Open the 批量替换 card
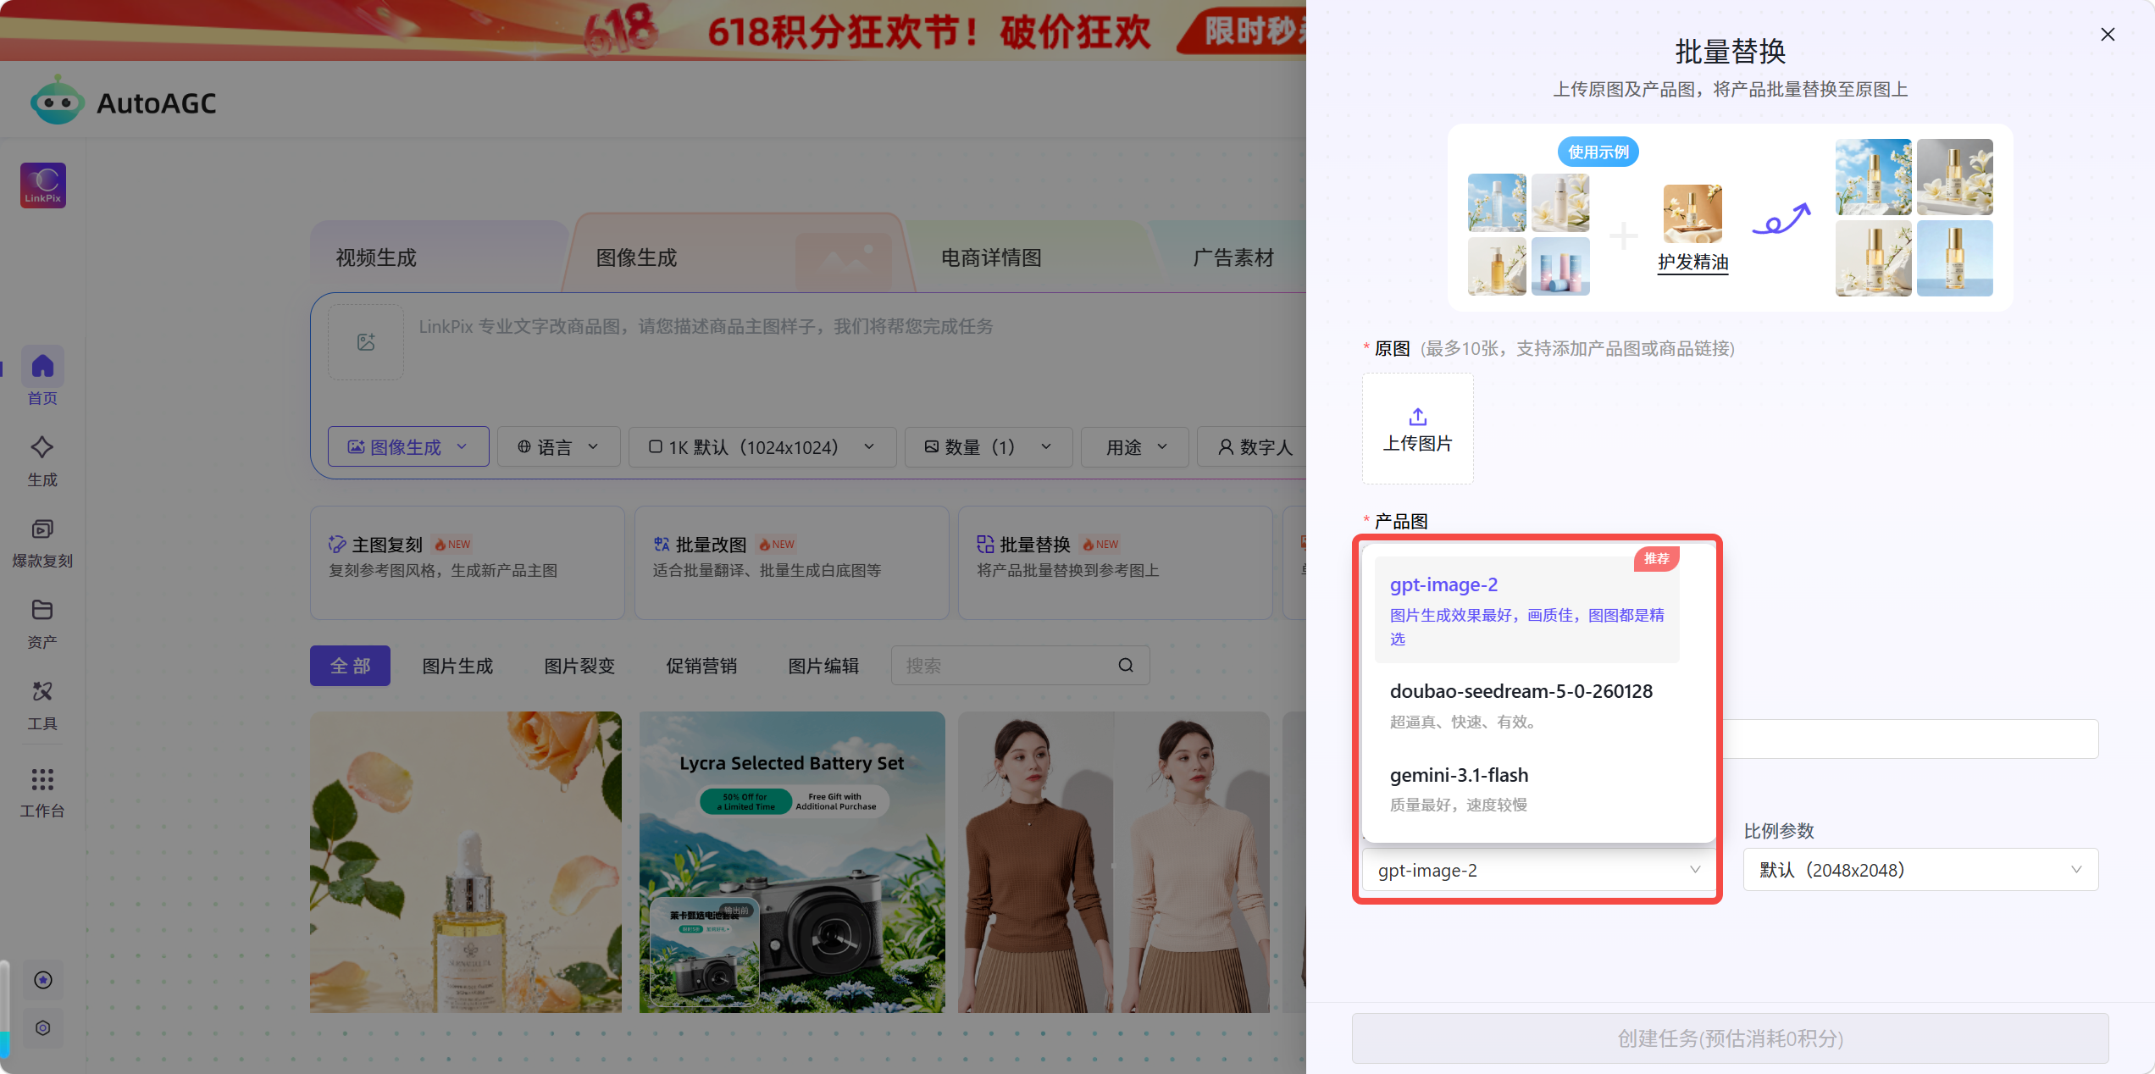 pos(1115,562)
